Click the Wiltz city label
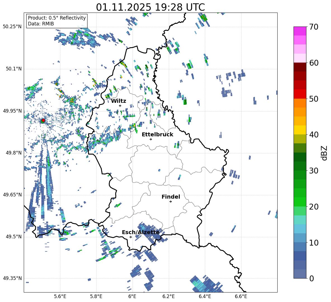 (119, 101)
